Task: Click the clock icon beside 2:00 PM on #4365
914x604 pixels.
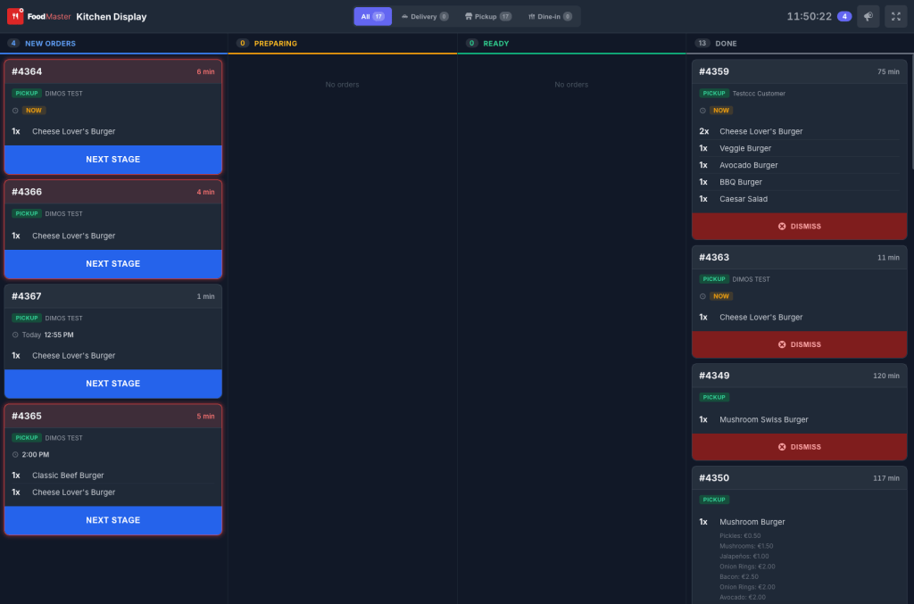Action: [x=16, y=454]
